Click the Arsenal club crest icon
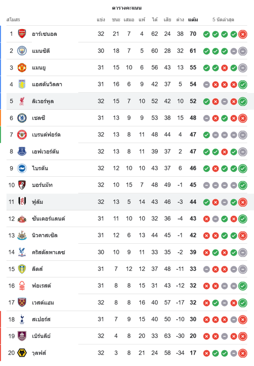 pos(22,34)
